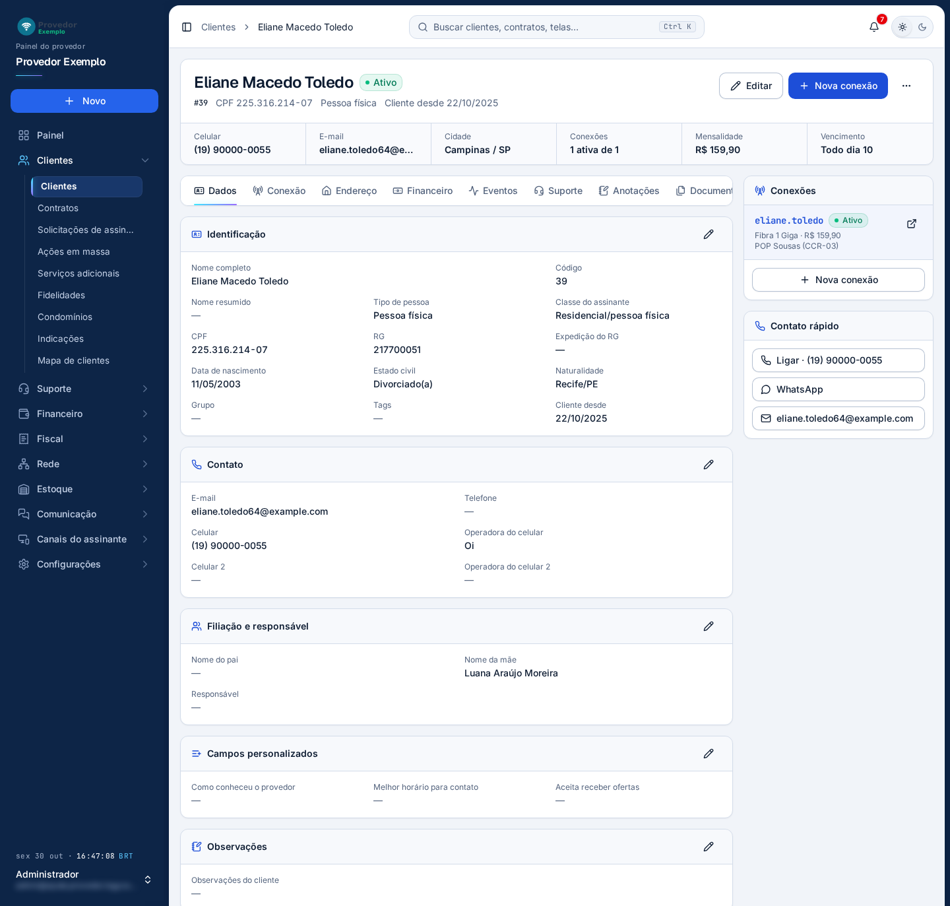The width and height of the screenshot is (950, 906).
Task: Click the Novo button in sidebar
Action: [84, 101]
